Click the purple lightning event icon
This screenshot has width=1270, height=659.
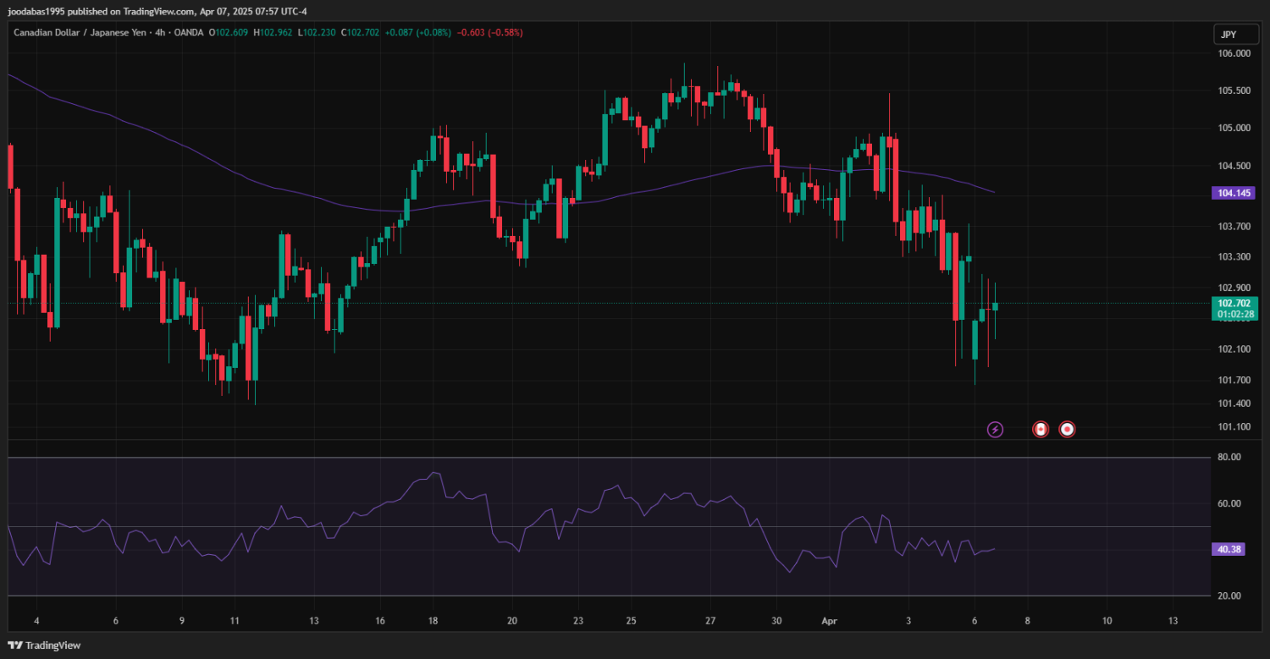996,430
